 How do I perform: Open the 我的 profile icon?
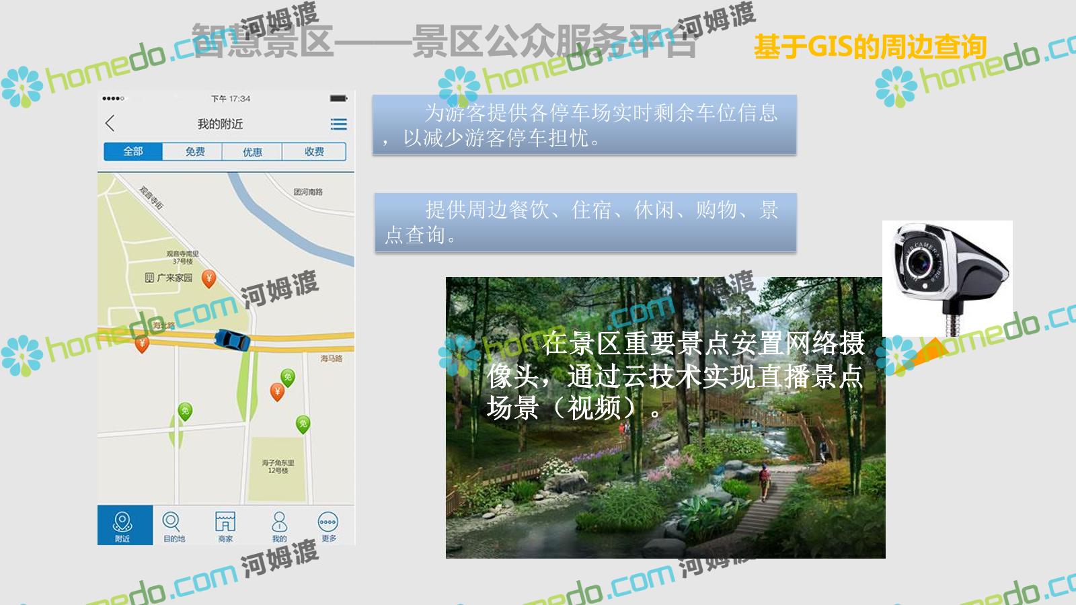(x=279, y=525)
